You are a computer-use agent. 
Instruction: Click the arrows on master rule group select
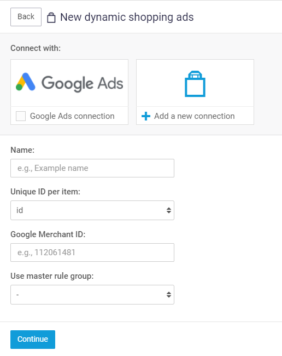pyautogui.click(x=169, y=295)
